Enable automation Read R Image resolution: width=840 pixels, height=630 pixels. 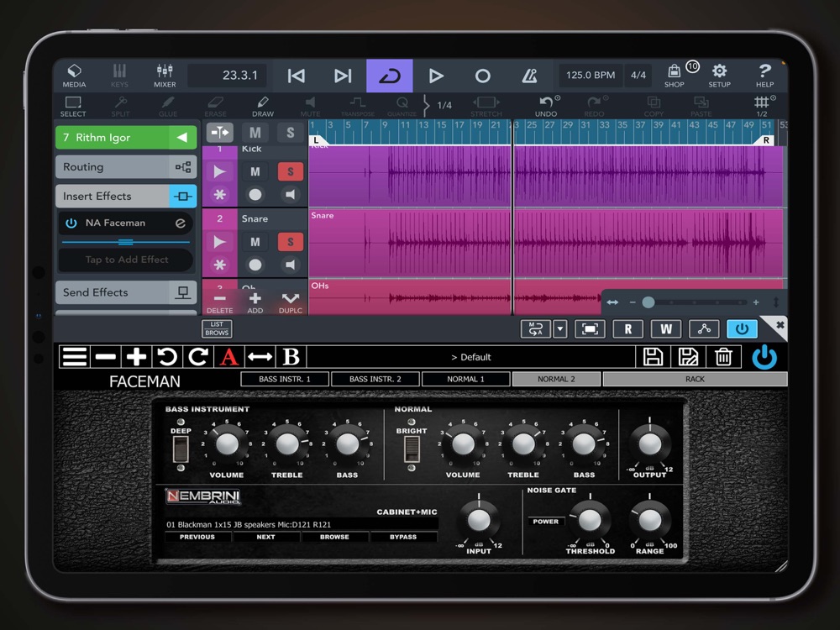click(x=627, y=328)
